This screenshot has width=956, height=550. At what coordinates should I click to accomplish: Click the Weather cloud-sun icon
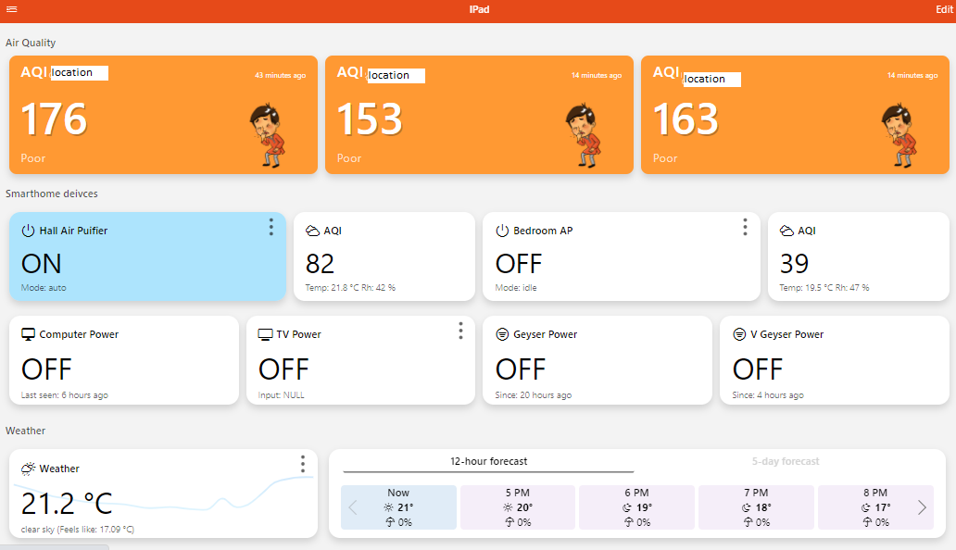pyautogui.click(x=28, y=469)
